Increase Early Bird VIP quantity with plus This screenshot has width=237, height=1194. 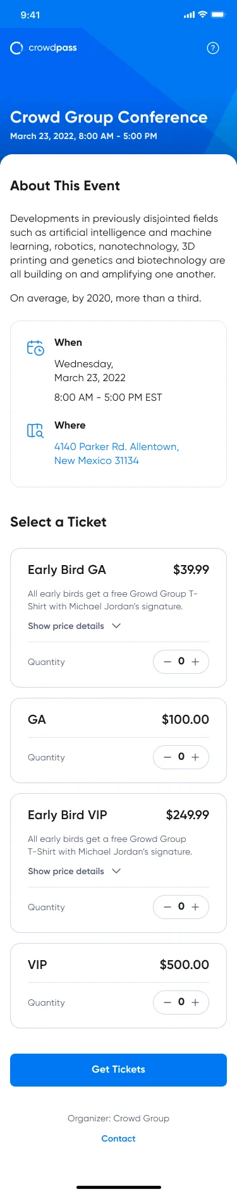[195, 907]
